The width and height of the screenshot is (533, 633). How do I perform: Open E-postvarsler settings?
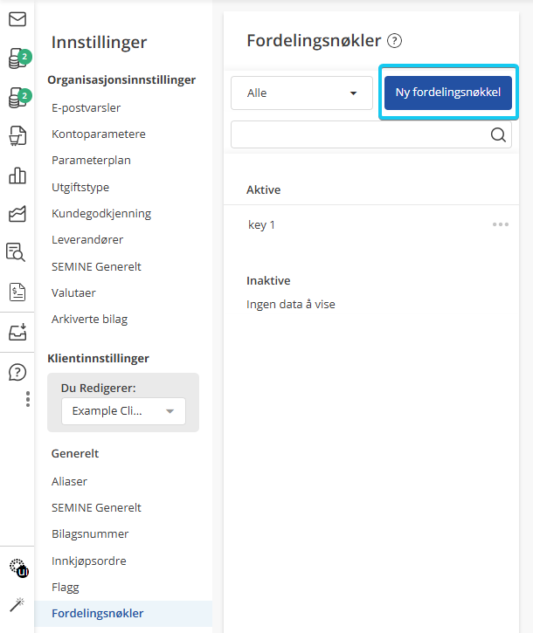pyautogui.click(x=87, y=107)
